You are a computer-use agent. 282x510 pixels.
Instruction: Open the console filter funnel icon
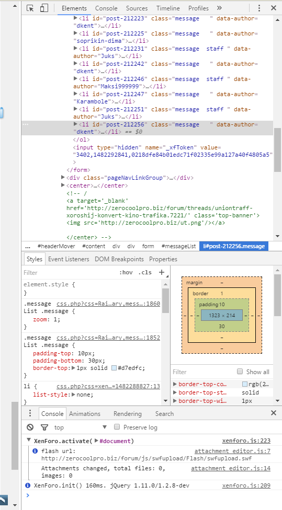[x=44, y=427]
